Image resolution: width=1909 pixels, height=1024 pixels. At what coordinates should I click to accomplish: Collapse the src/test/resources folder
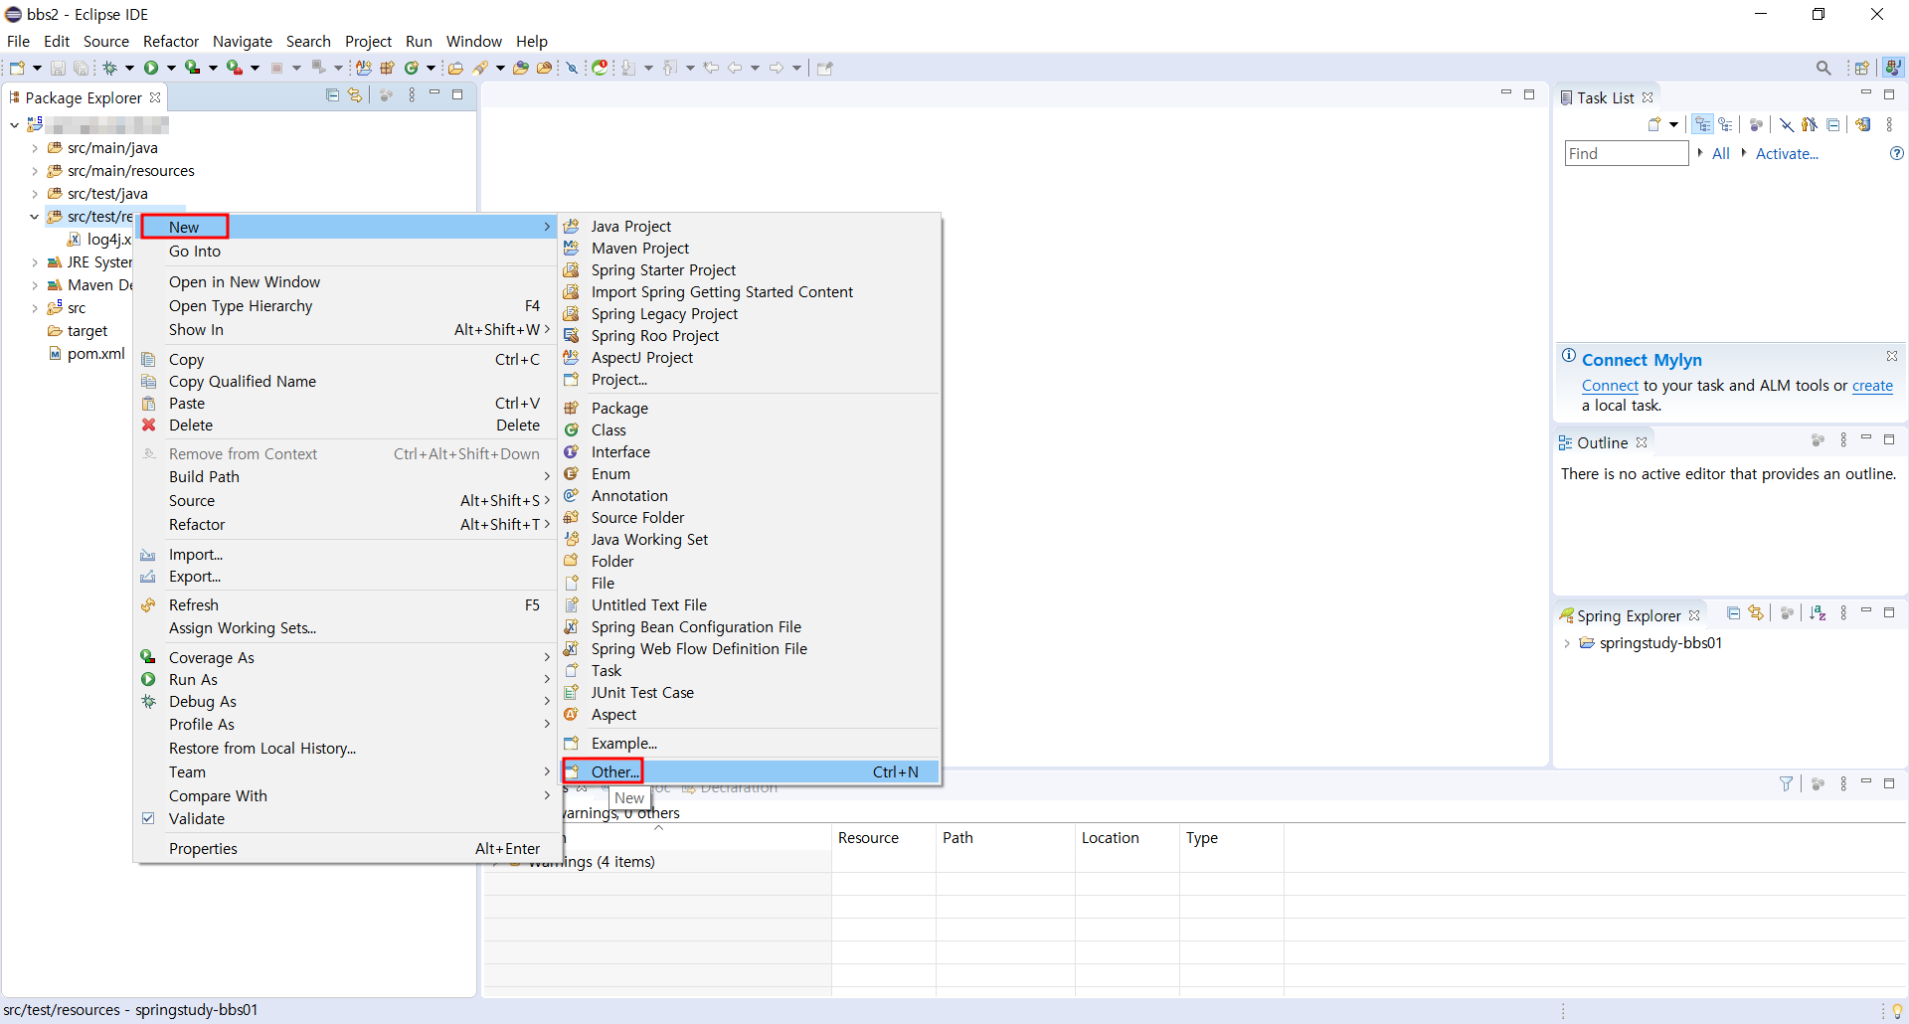[x=35, y=217]
